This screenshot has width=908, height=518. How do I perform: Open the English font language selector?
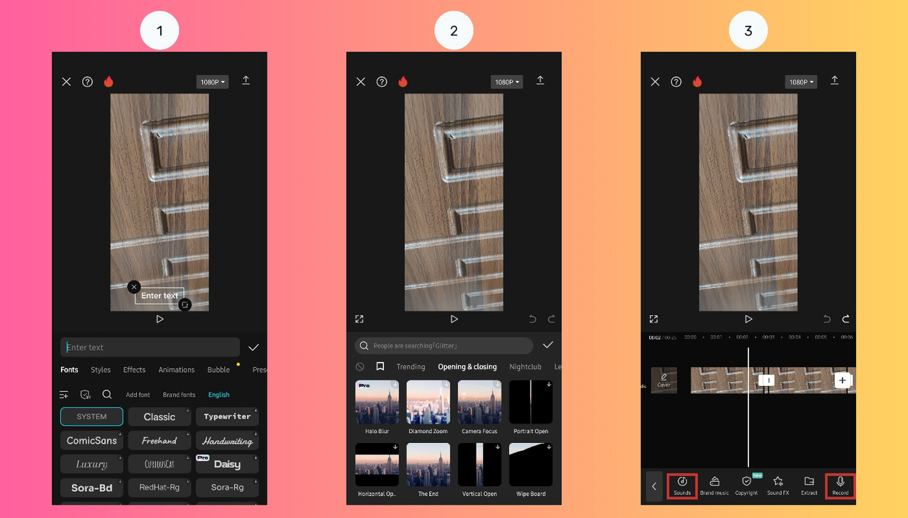tap(218, 394)
